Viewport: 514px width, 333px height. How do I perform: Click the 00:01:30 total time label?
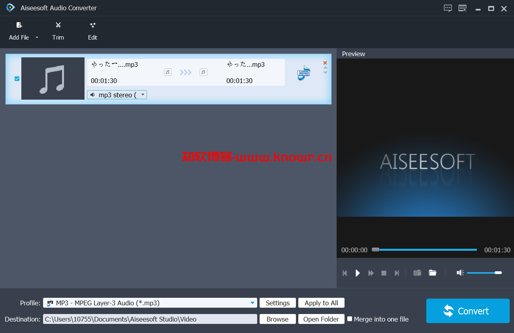click(x=497, y=250)
